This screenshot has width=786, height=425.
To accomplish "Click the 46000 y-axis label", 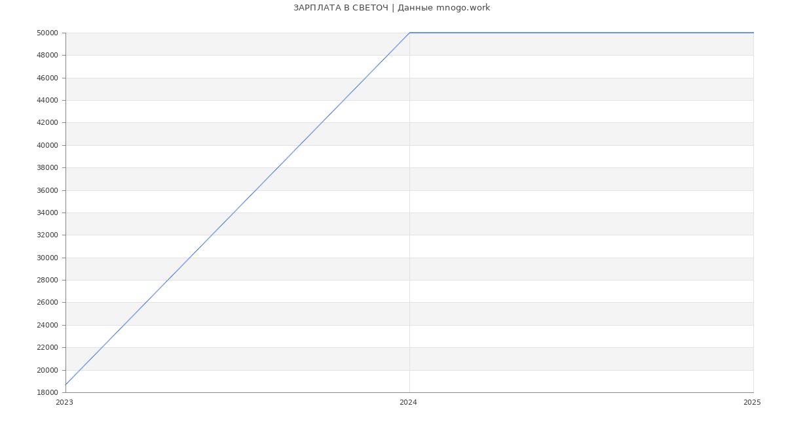I will point(47,78).
